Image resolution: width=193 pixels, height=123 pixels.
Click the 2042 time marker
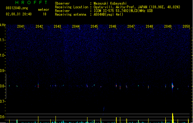tap(39, 26)
